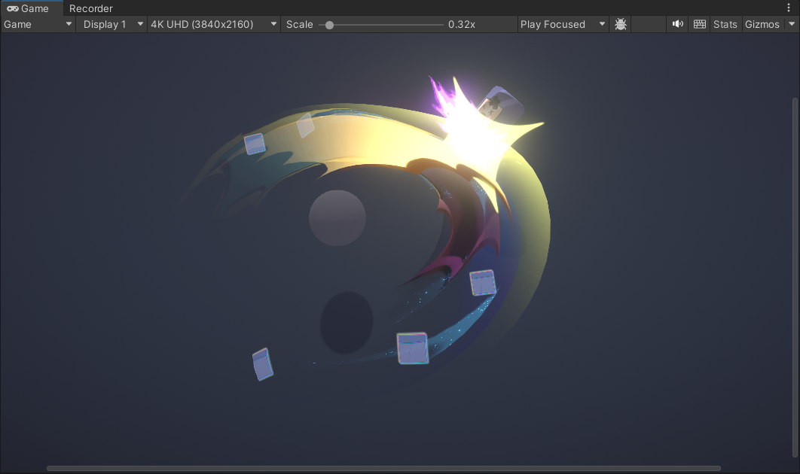Click the light gray circle in the scene
The width and height of the screenshot is (800, 474).
(x=337, y=218)
